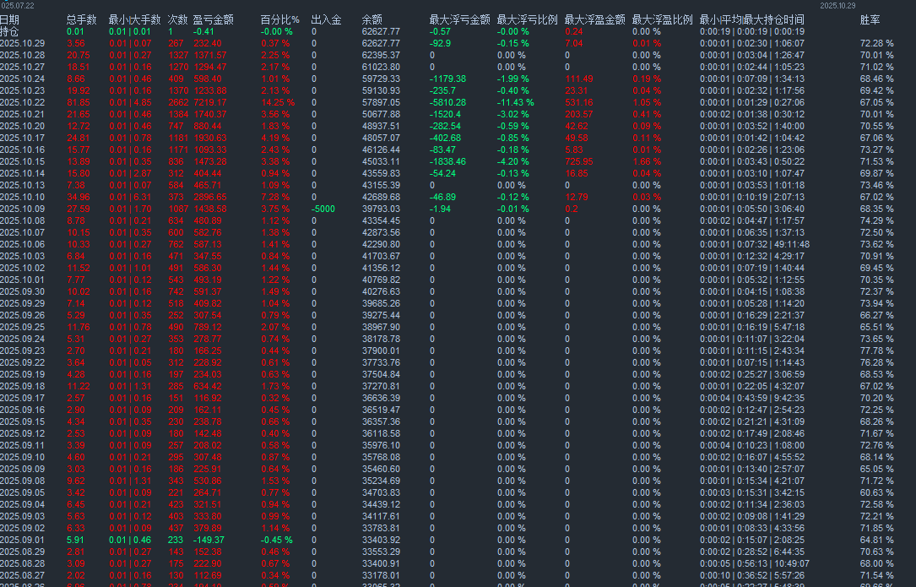Click balance value 33403.92
Viewport: 916px width, 587px height.
381,540
